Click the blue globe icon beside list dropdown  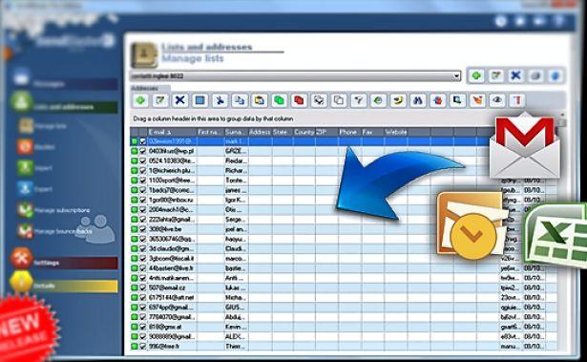click(x=556, y=76)
